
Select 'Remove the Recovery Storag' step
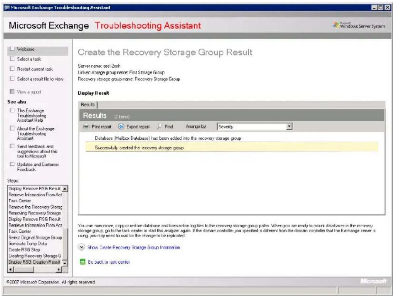(35, 207)
